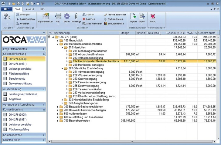This screenshot has height=145, width=221.
Task: Open the Hilfe ribbon tab
Action: (42, 9)
